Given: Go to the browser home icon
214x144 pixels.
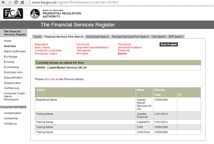Looking at the screenshot, I should click(x=22, y=3).
